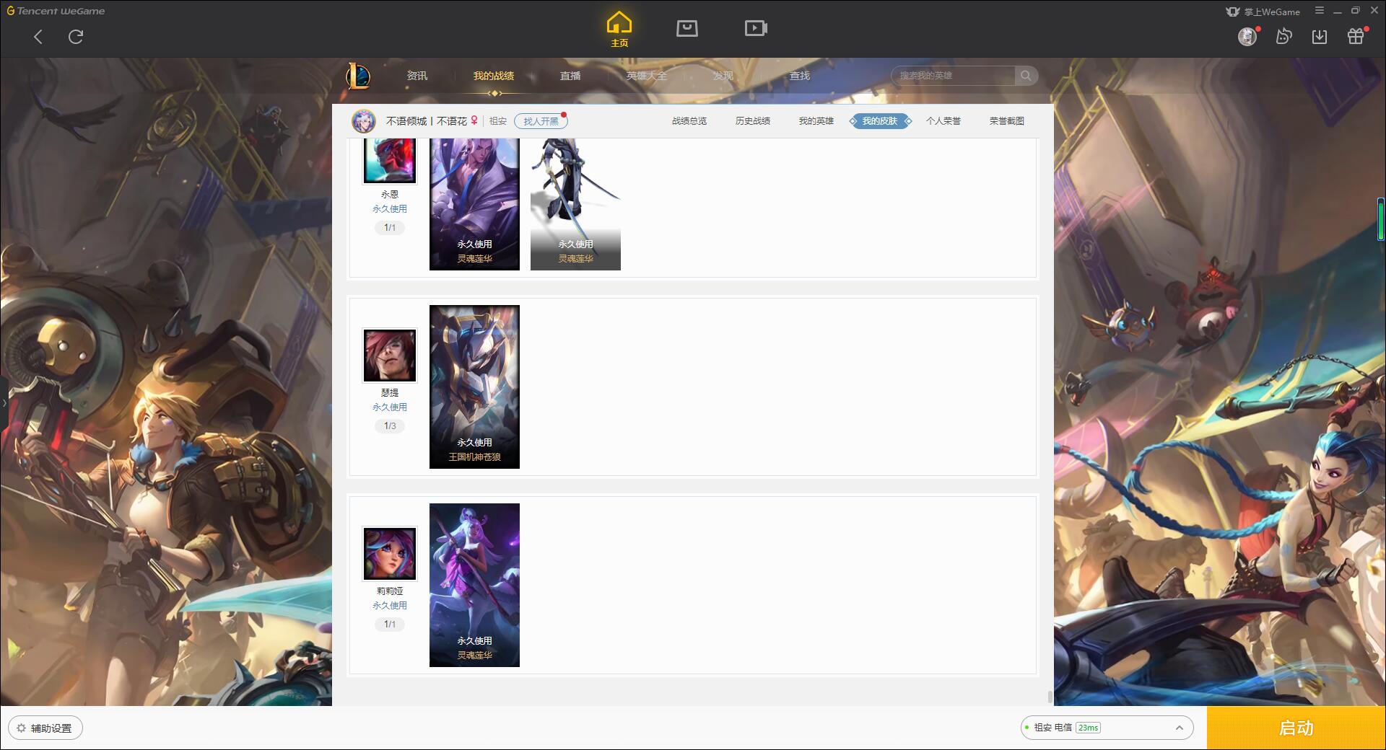
Task: Open the WeGame hamburger menu
Action: [1320, 11]
